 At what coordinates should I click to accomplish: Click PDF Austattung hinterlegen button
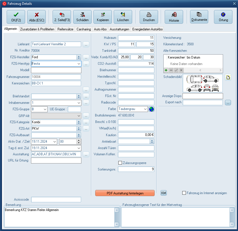click(x=125, y=193)
